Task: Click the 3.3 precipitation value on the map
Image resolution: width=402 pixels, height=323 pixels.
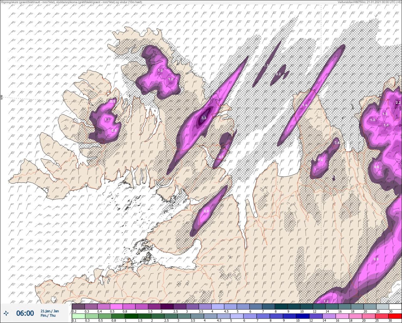Action: click(x=204, y=118)
